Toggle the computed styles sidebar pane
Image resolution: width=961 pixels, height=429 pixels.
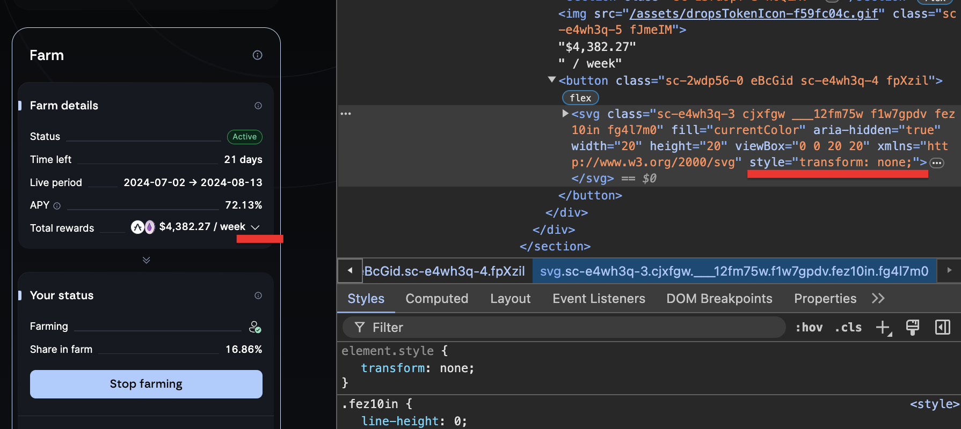tap(943, 328)
